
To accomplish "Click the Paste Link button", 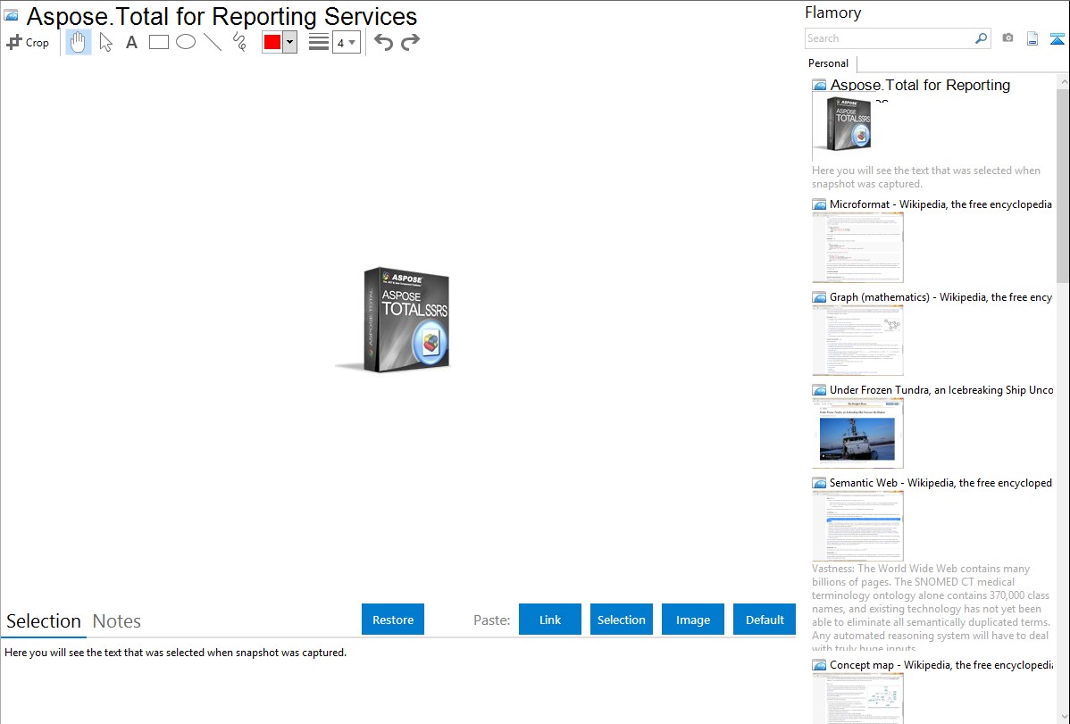I will [x=550, y=619].
